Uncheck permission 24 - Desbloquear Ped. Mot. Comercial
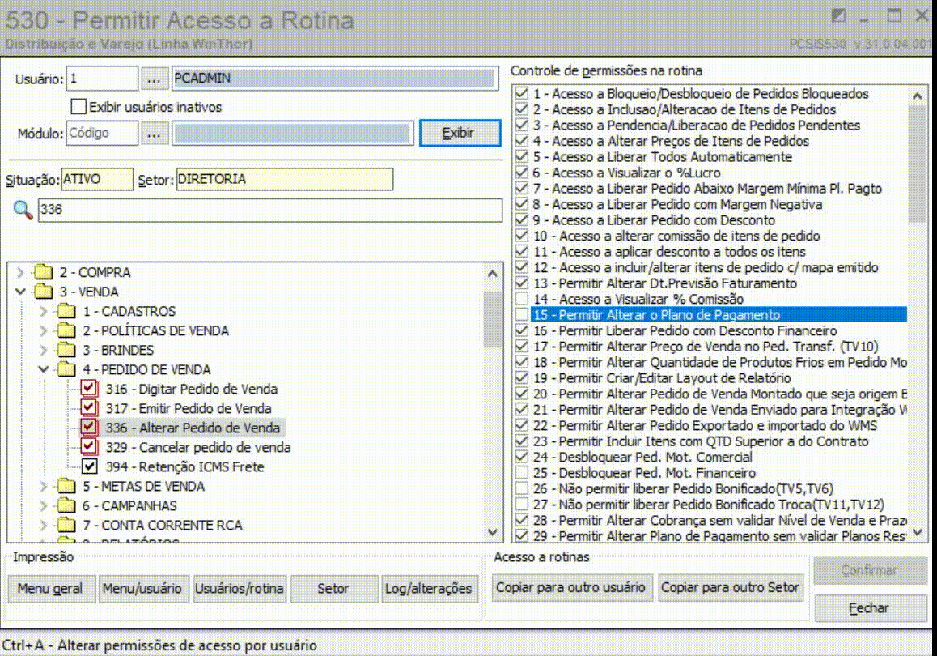The height and width of the screenshot is (656, 937). [522, 457]
